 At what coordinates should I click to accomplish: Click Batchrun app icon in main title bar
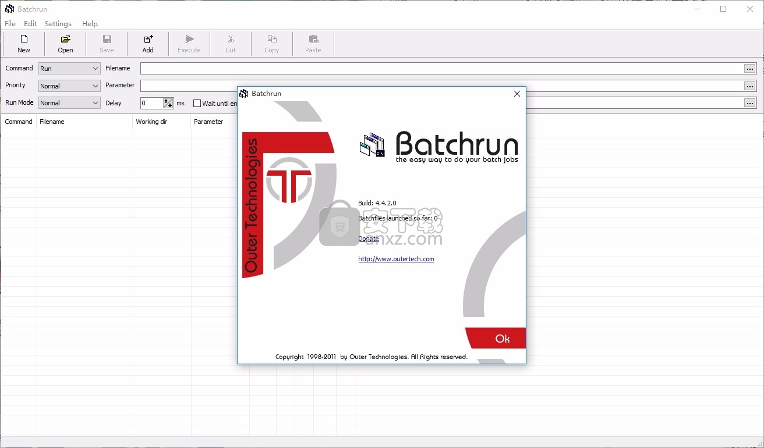[x=9, y=9]
